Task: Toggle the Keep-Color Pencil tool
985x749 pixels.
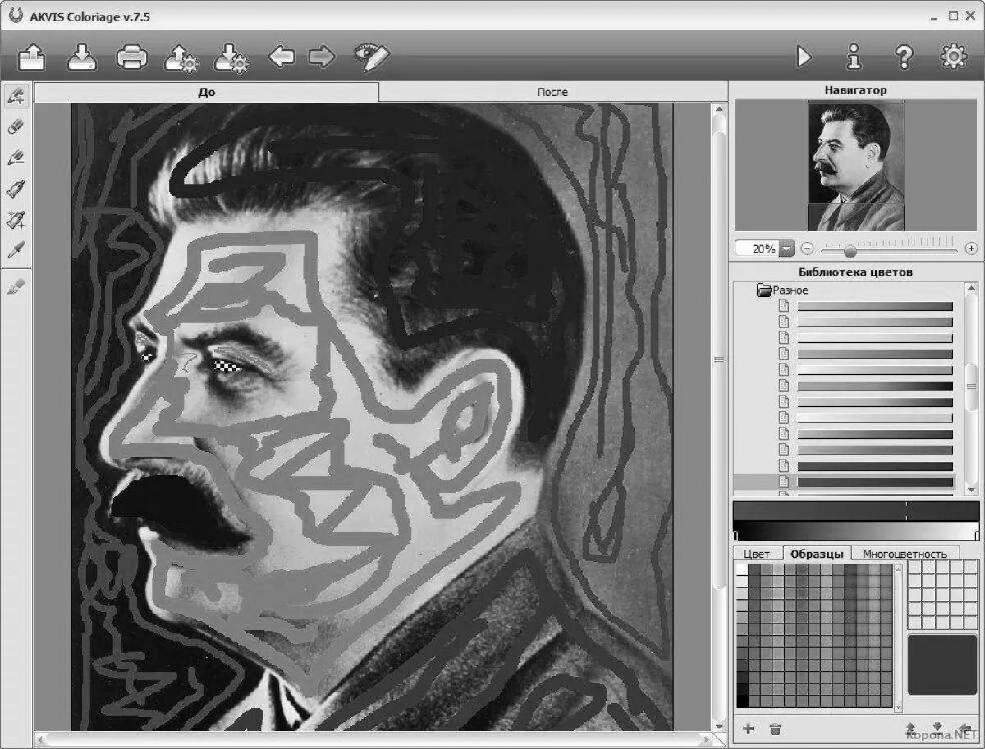Action: pyautogui.click(x=16, y=158)
